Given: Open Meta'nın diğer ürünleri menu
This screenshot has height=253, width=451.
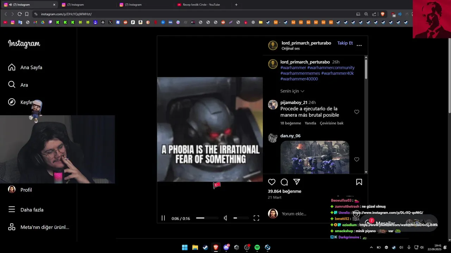Looking at the screenshot, I should pos(39,227).
